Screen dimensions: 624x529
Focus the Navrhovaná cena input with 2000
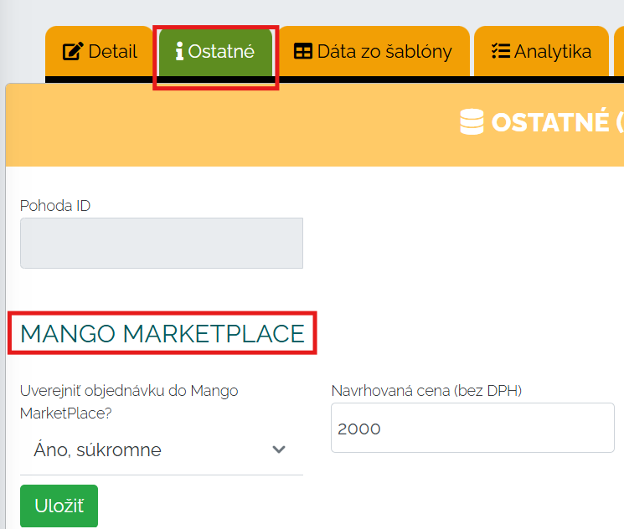click(472, 429)
